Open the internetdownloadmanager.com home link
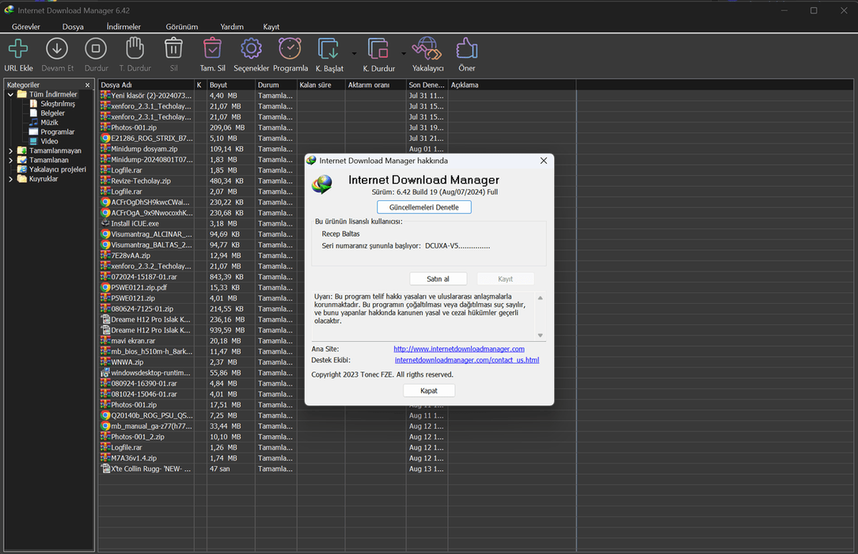858x554 pixels. 458,349
